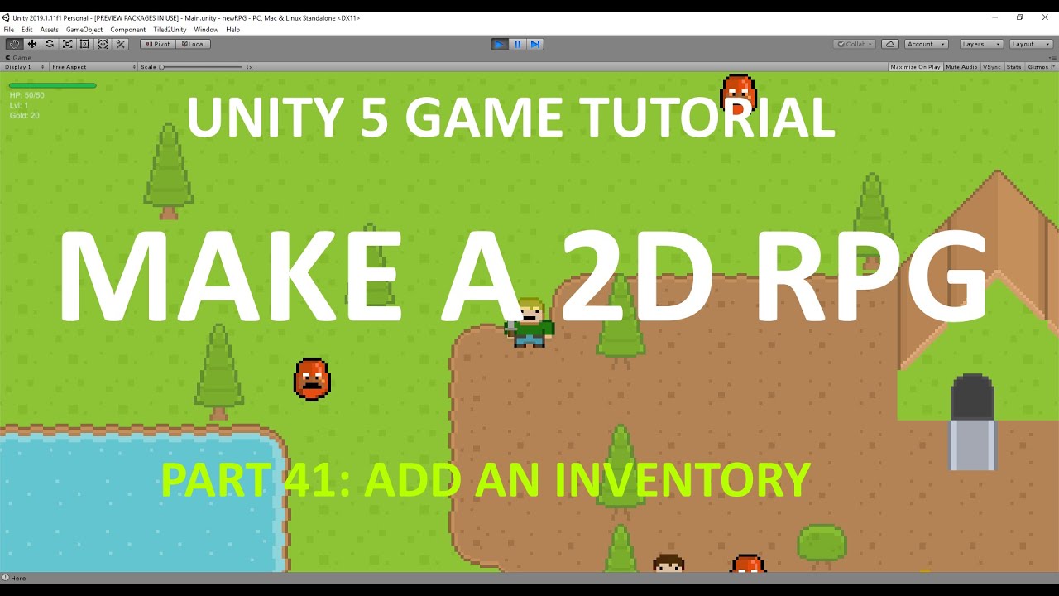Screen dimensions: 1059x596
Task: Toggle VSync in Game view
Action: coord(992,67)
